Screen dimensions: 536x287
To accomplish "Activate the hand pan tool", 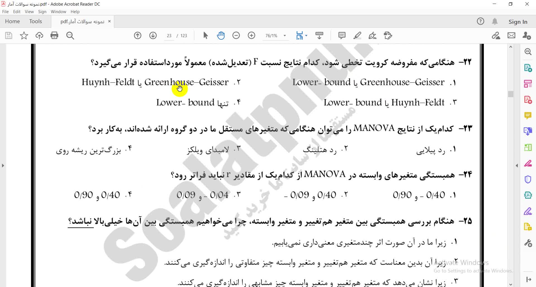I will [x=221, y=35].
